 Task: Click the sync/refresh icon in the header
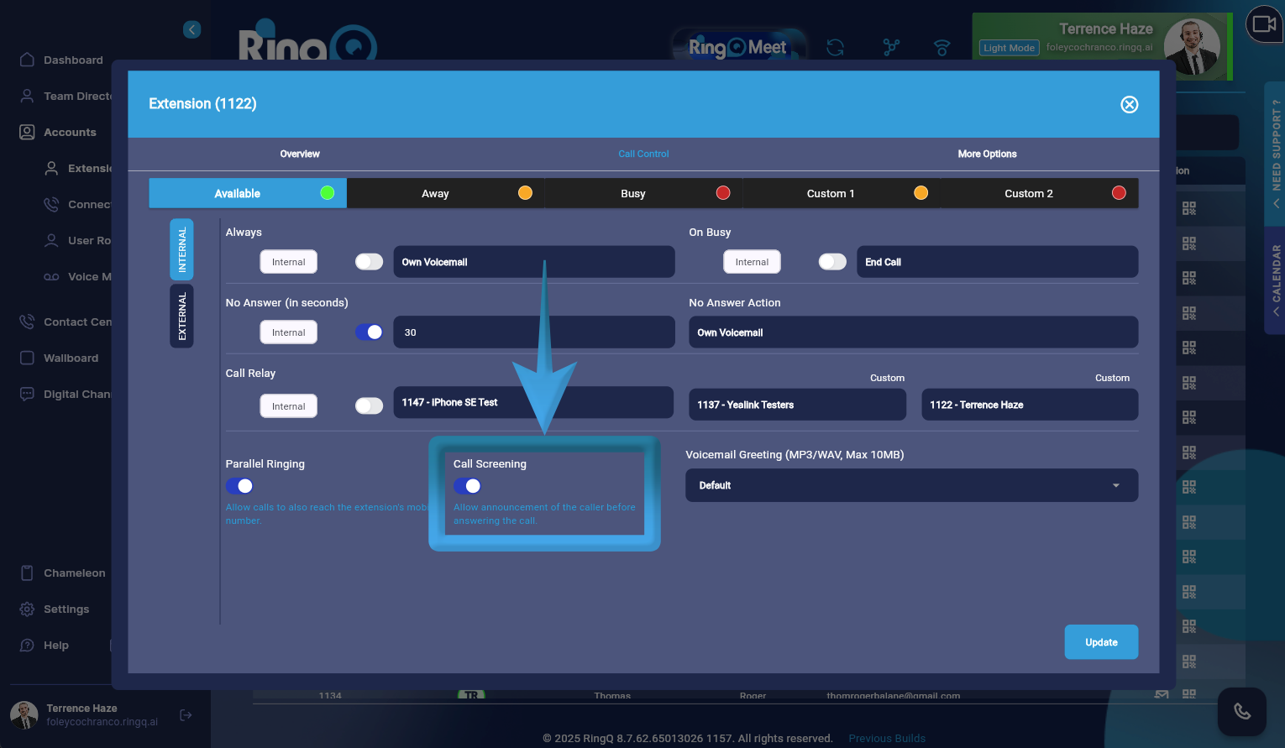pyautogui.click(x=835, y=49)
